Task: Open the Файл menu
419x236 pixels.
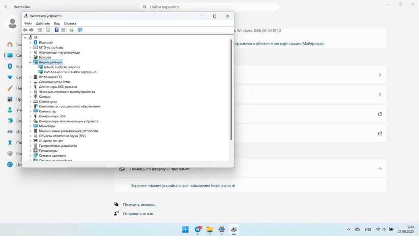Action: (x=28, y=23)
